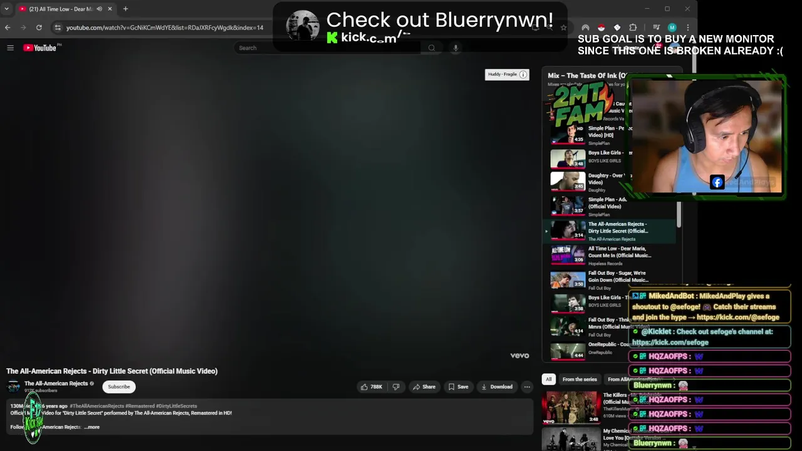Reload the page with the refresh icon

pyautogui.click(x=39, y=28)
